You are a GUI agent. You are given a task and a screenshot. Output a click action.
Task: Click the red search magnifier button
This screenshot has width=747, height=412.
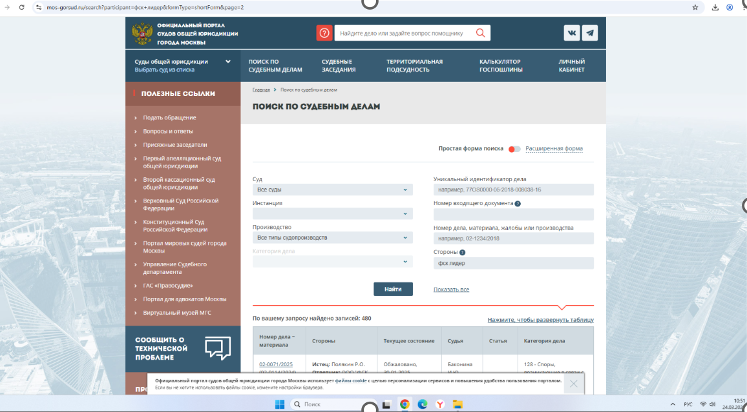pos(479,32)
